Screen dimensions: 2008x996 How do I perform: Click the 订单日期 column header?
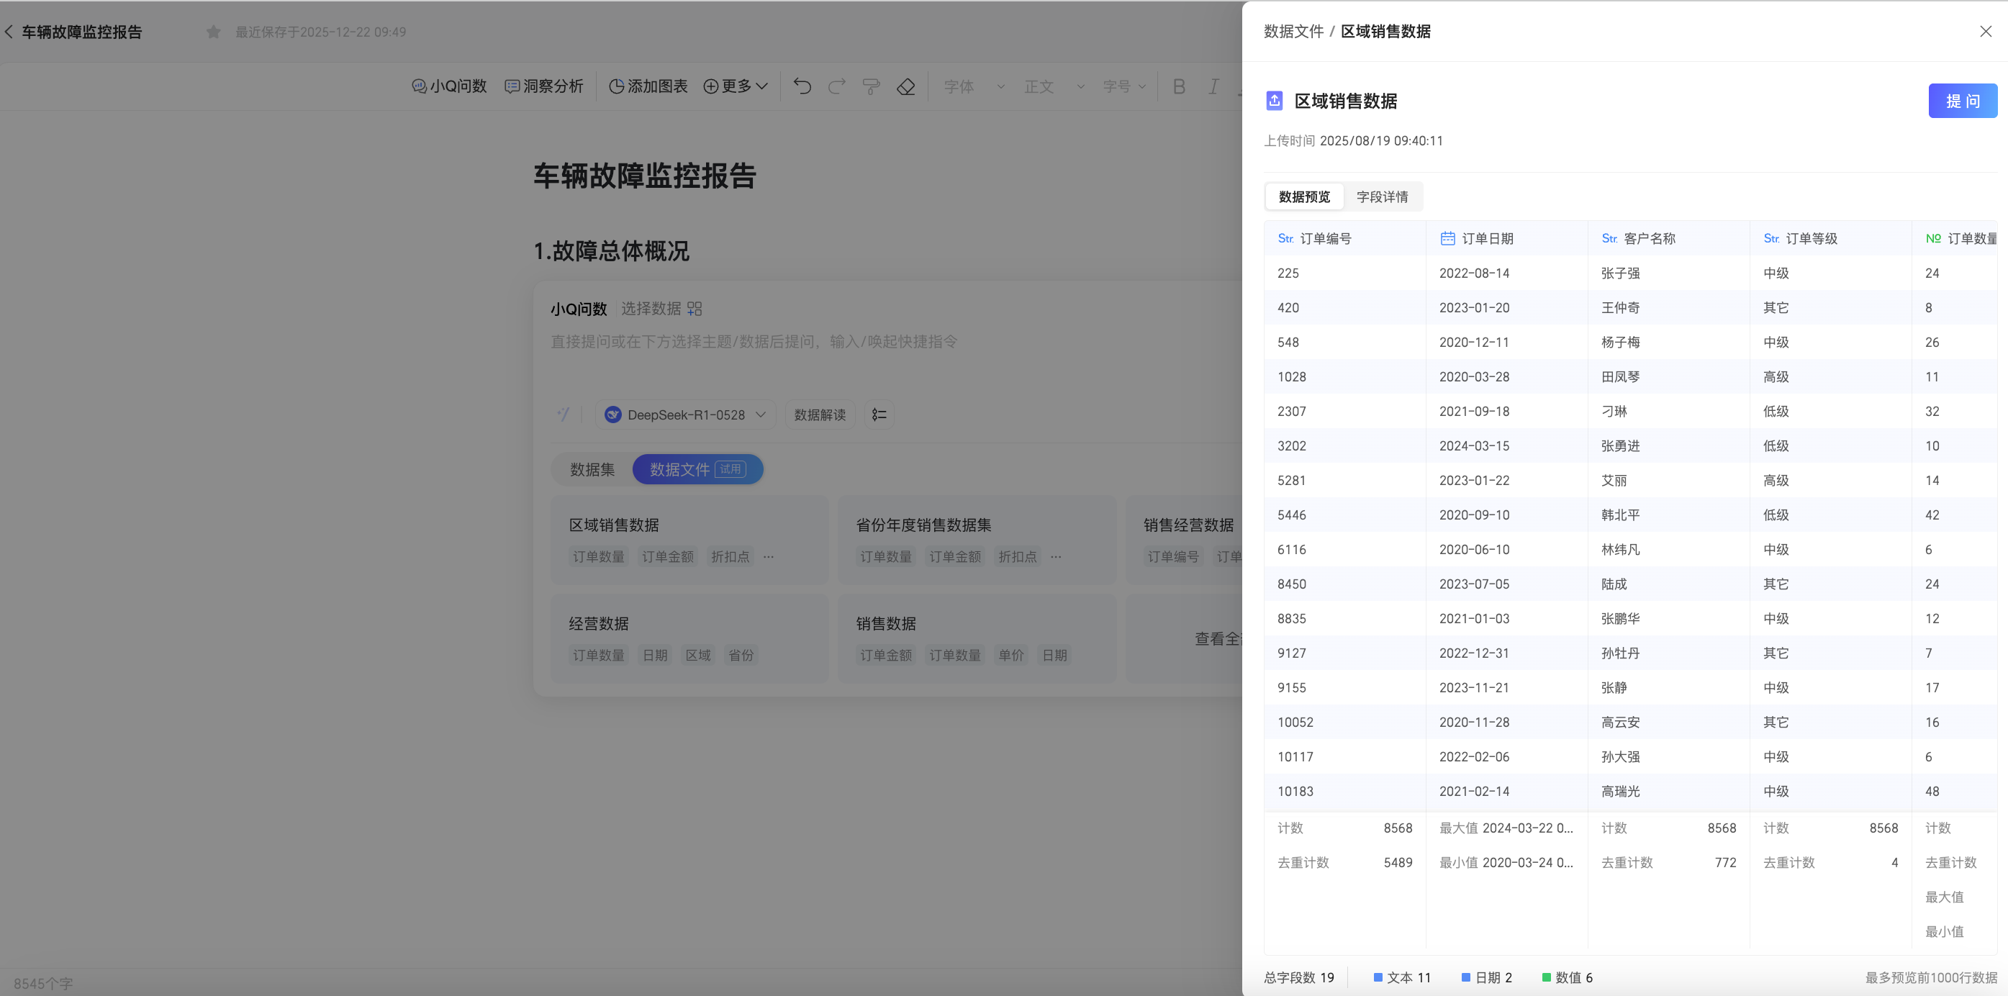(1506, 238)
